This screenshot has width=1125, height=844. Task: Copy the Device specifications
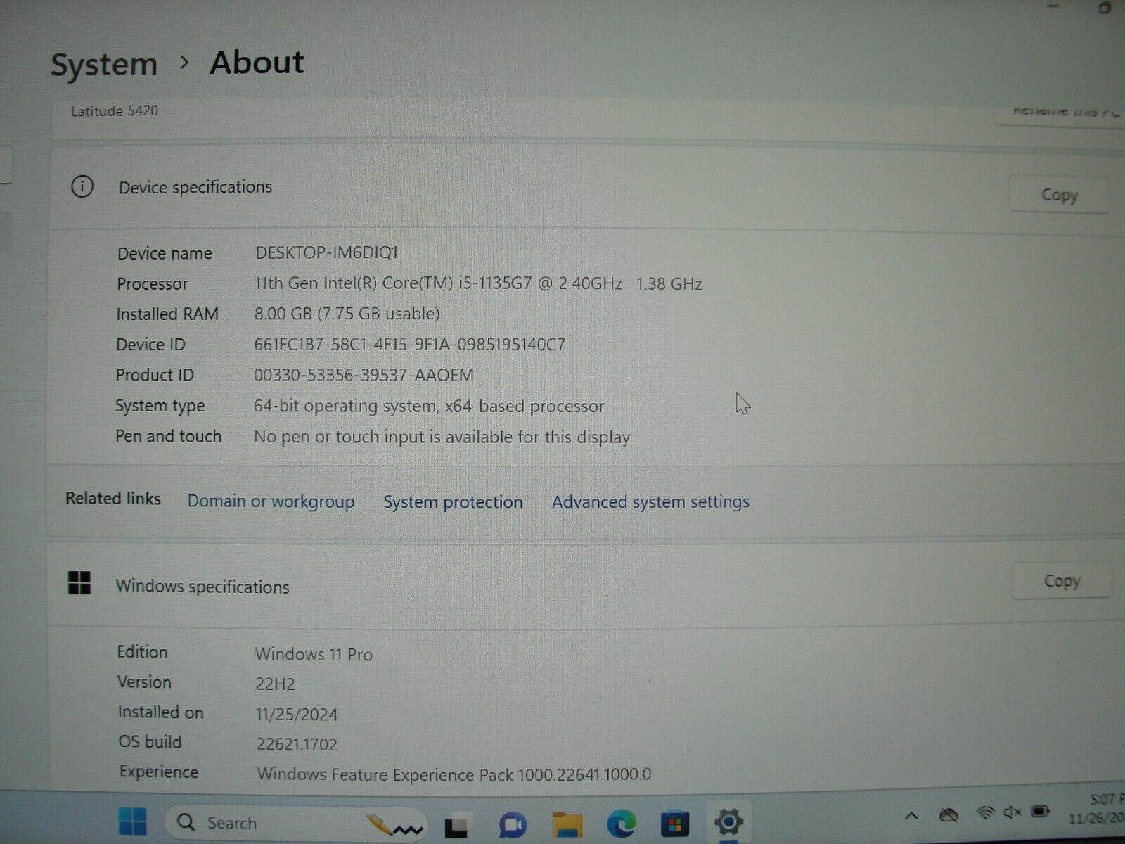(1059, 195)
